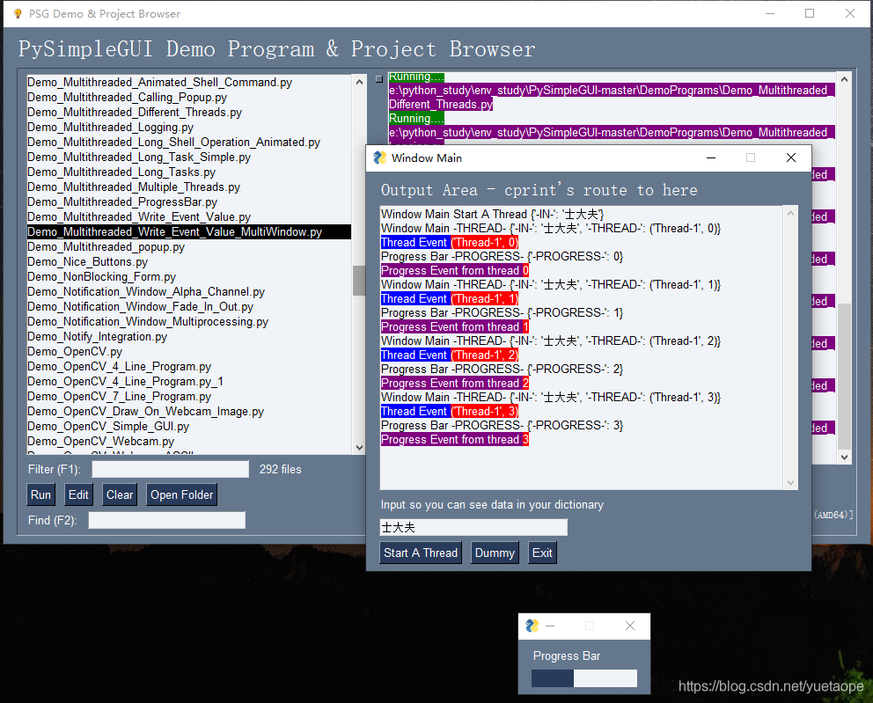Select Demo_Multithreaded_Long_Task_Simple.py
Screen dimensions: 873x703
[188, 157]
